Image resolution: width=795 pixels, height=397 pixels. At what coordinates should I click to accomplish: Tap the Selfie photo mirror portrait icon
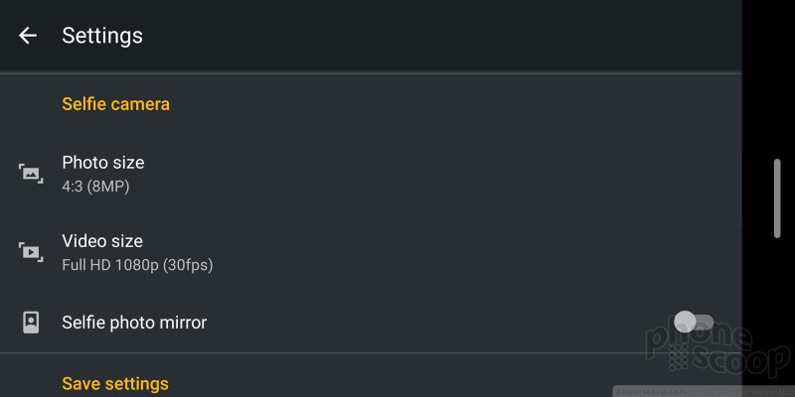pos(31,322)
